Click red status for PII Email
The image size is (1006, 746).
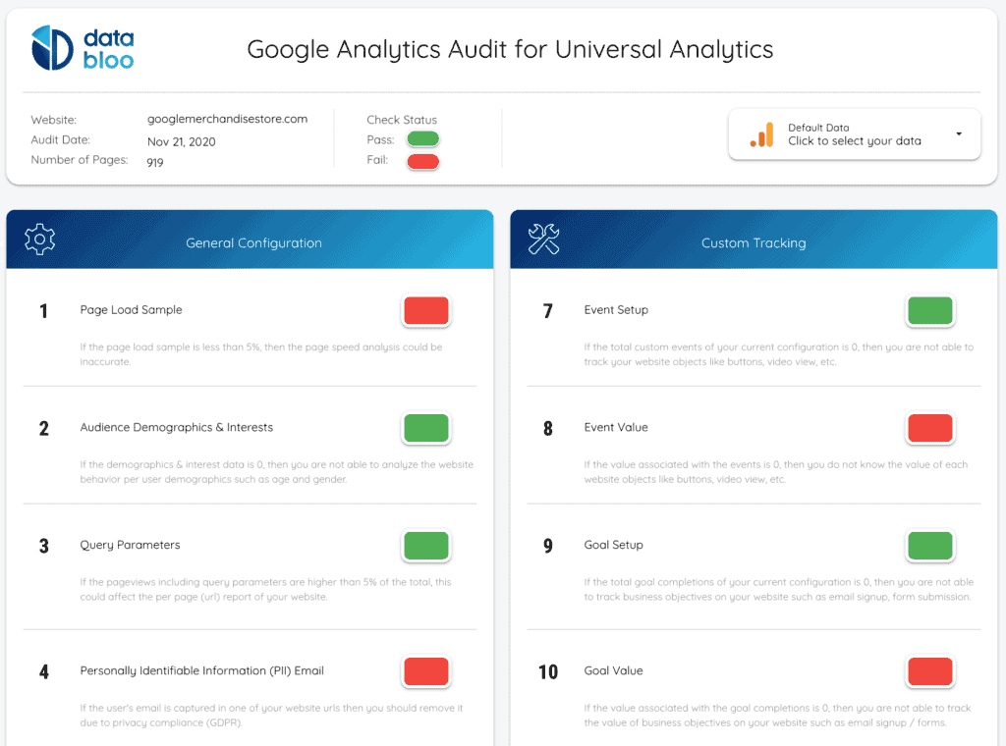click(x=426, y=671)
